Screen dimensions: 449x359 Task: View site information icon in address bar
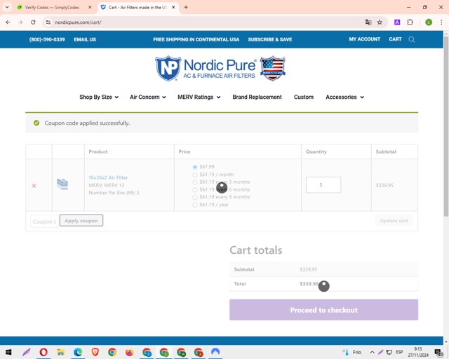(x=48, y=22)
